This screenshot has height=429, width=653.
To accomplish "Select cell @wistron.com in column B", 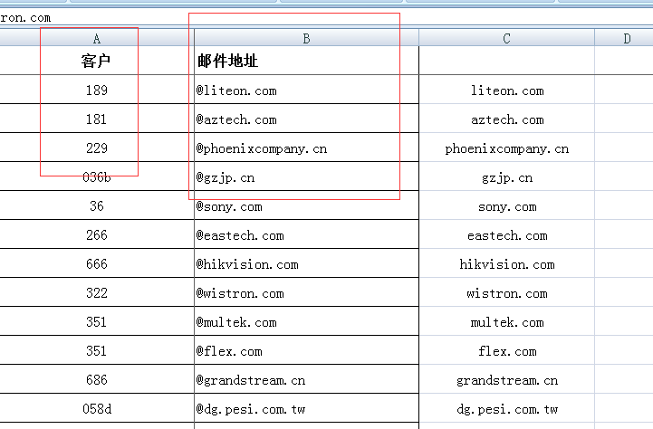I will pyautogui.click(x=306, y=292).
